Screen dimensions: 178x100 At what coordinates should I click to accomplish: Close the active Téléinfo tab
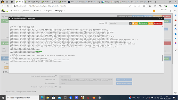[22, 2]
